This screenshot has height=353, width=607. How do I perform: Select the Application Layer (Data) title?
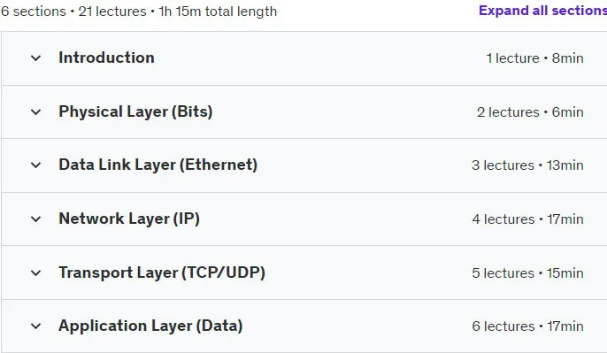(150, 326)
